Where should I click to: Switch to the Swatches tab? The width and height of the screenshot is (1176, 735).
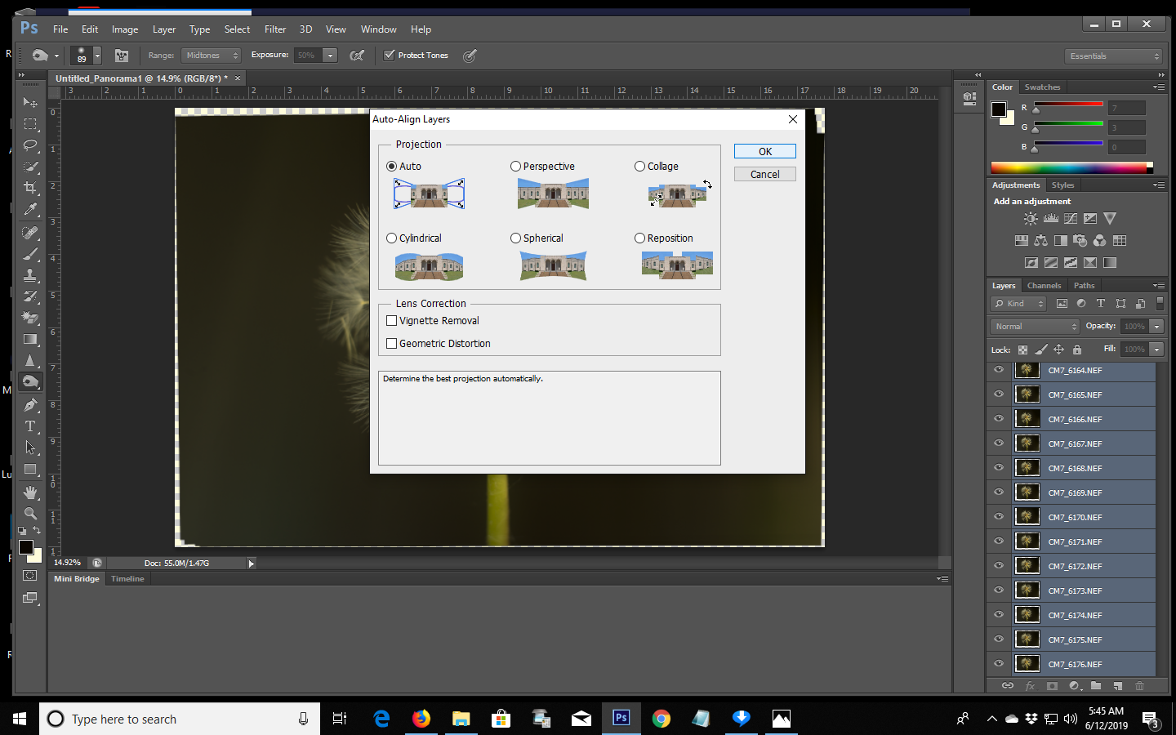point(1042,87)
